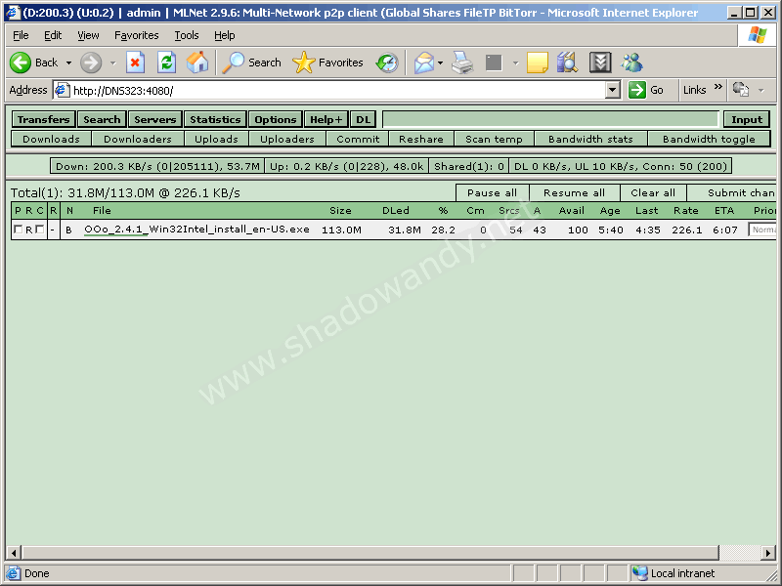782x586 pixels.
Task: Tick the cancel checkbox for OOo download
Action: pyautogui.click(x=39, y=230)
